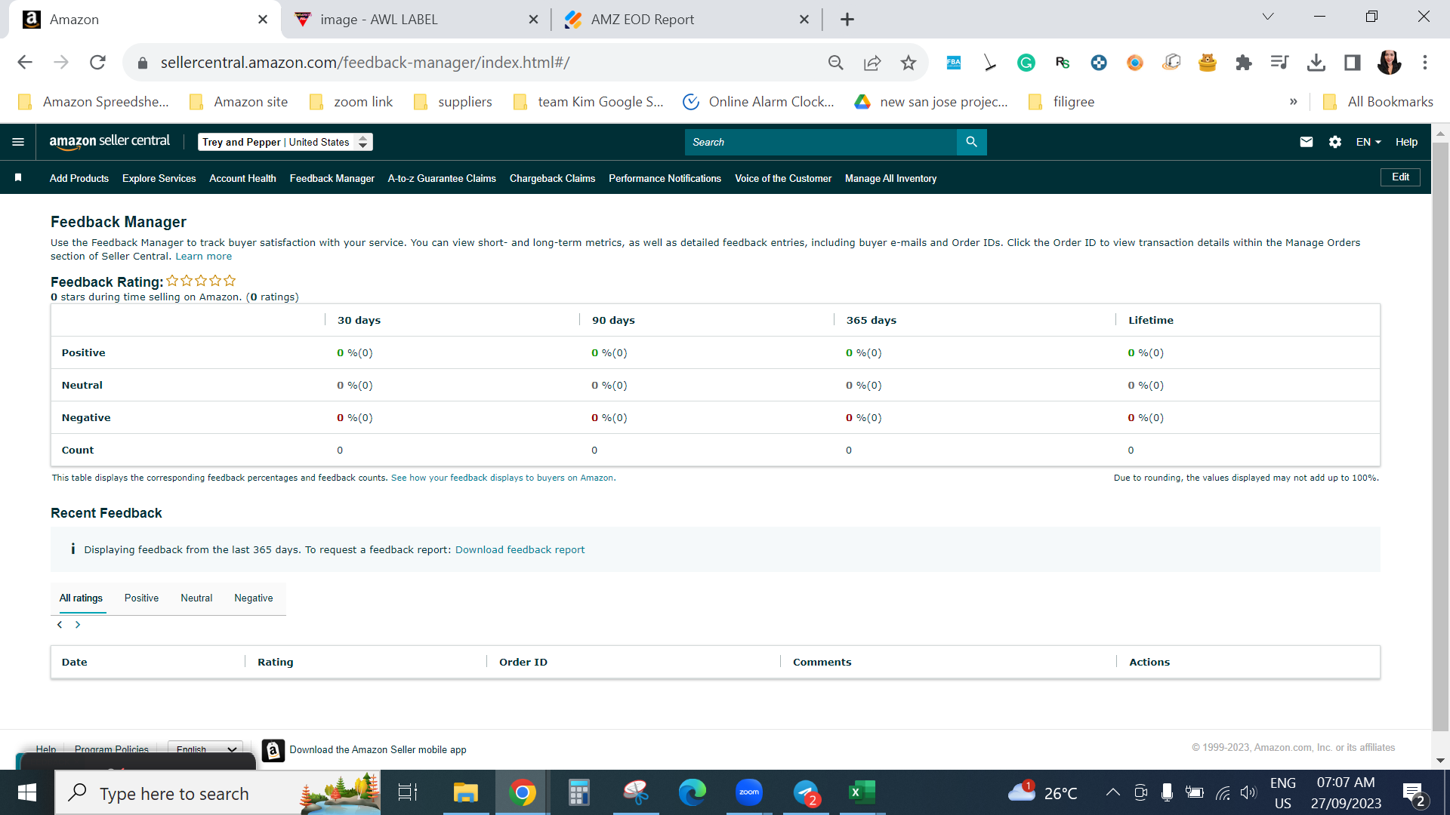This screenshot has width=1450, height=815.
Task: Open the Chrome zoom magnifier icon
Action: pos(835,63)
